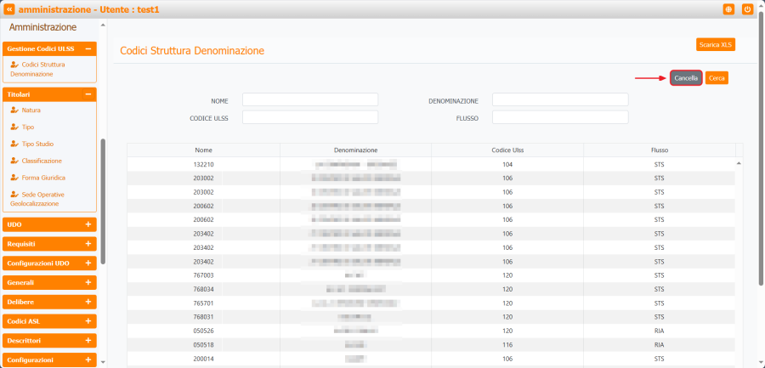Open Codici Struttura Denominazione in the sidebar

pyautogui.click(x=37, y=69)
